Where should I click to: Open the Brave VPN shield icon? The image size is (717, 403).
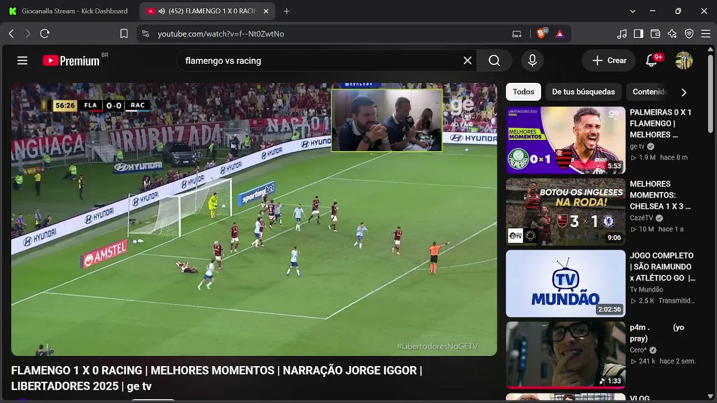point(689,34)
